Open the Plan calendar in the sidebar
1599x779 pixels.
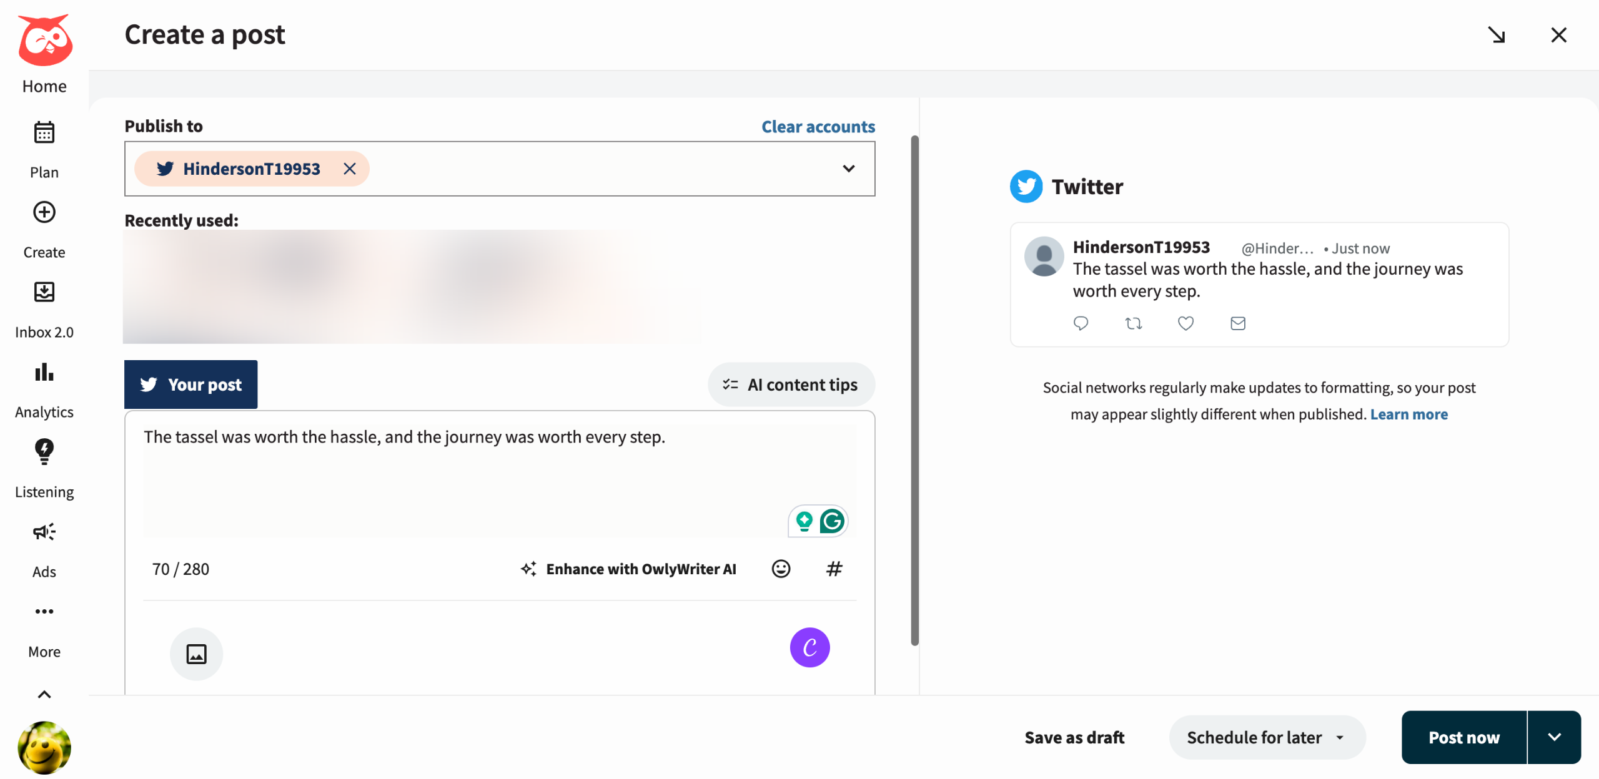coord(44,132)
